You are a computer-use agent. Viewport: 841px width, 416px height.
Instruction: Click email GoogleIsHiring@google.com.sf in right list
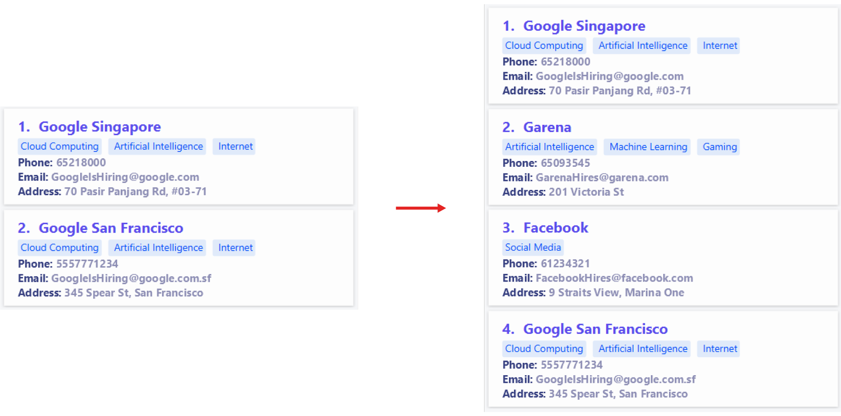616,379
